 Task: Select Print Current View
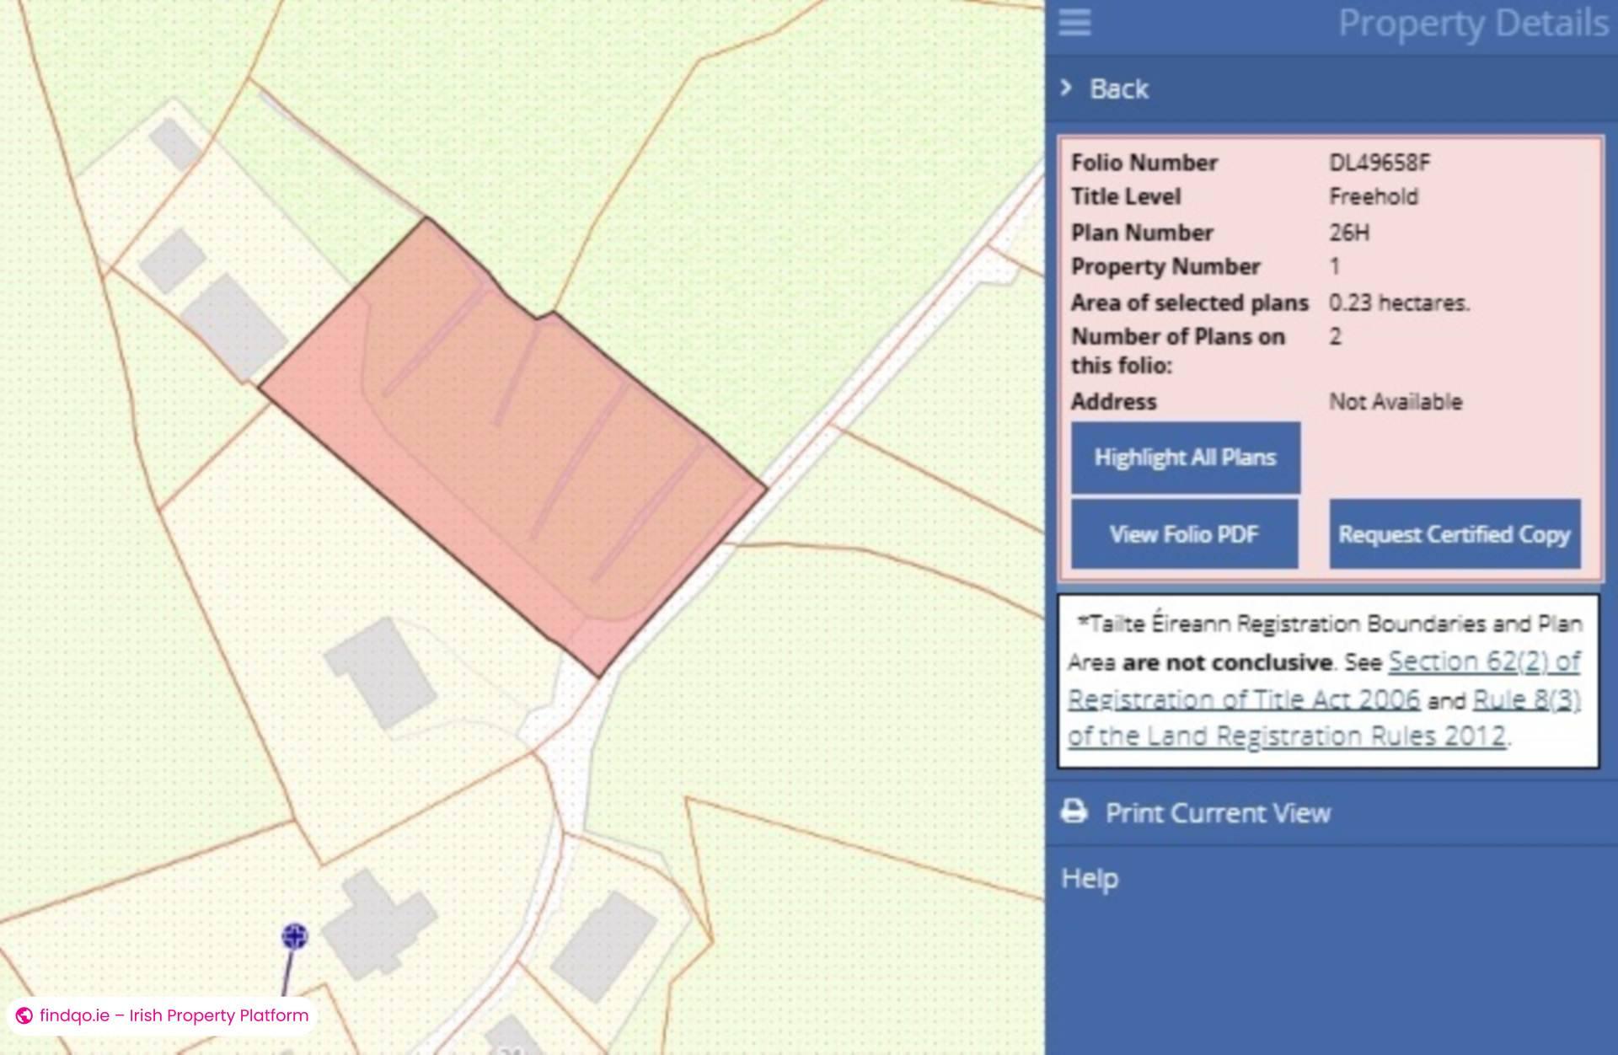(1219, 811)
